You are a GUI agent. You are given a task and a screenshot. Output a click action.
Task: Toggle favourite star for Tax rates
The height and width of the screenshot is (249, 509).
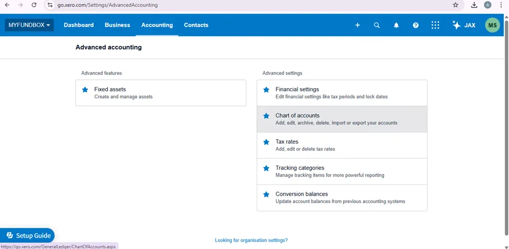click(x=266, y=142)
